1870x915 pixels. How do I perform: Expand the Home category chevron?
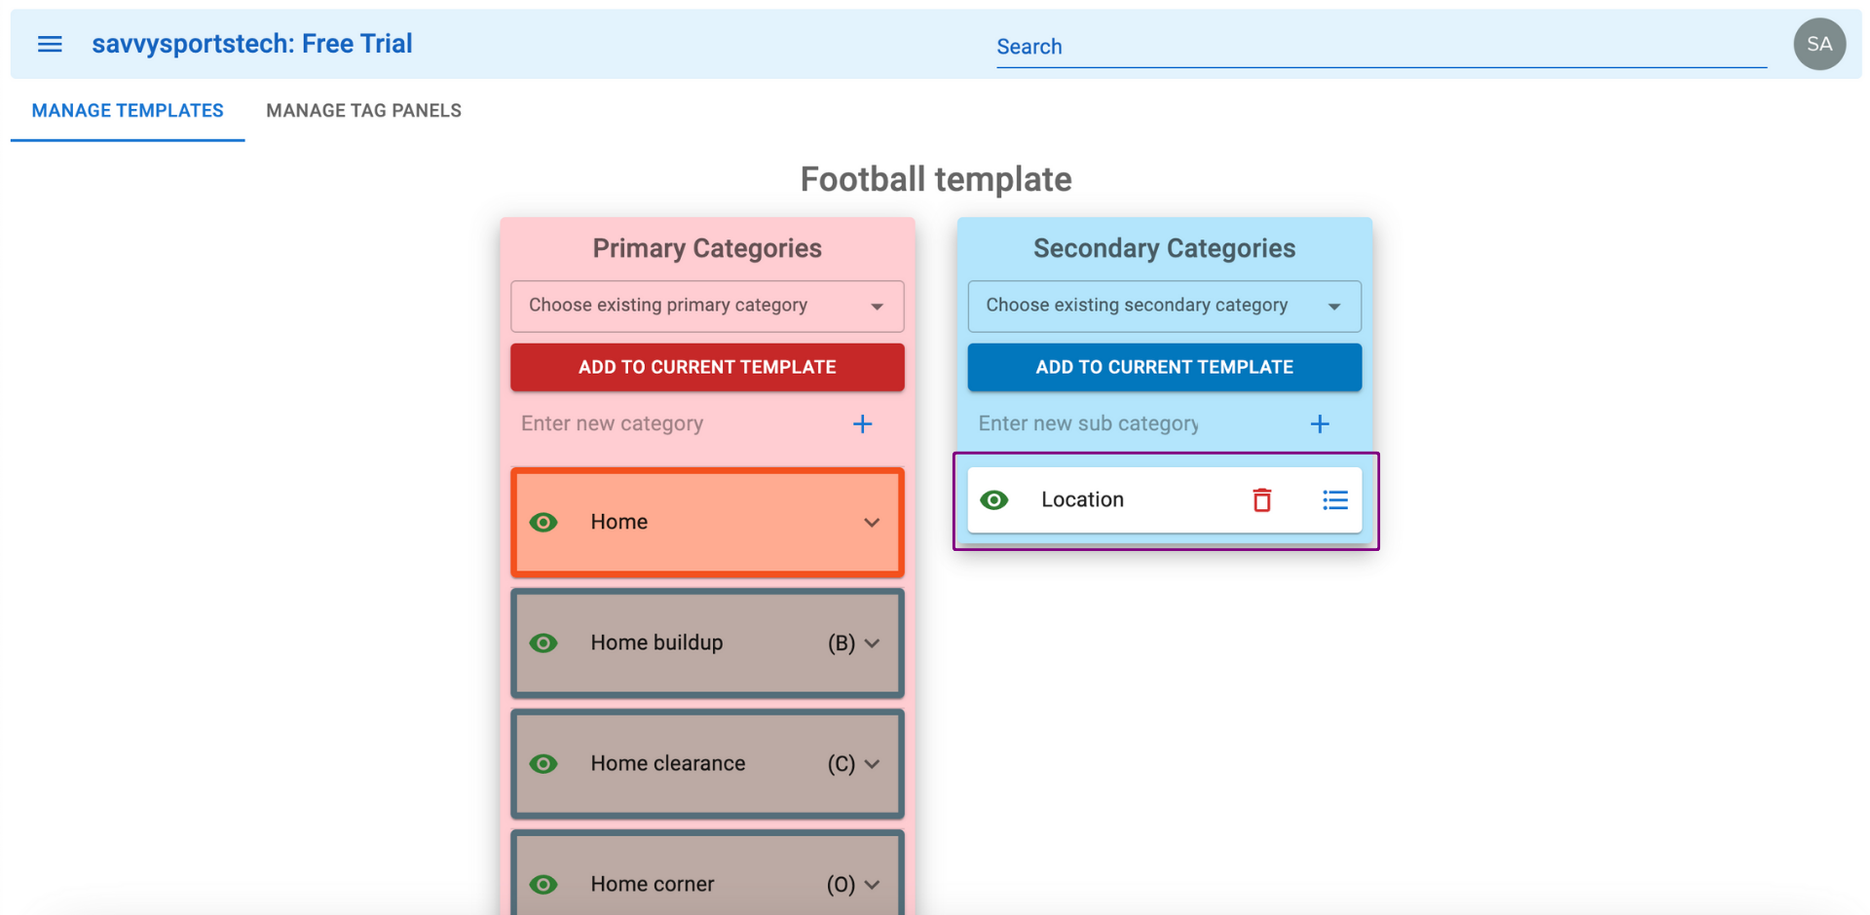[x=872, y=523]
